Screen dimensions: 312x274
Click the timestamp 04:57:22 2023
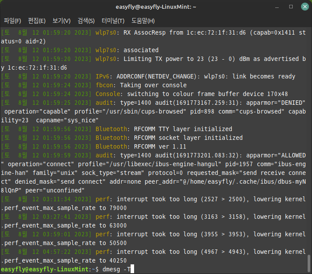point(65,252)
